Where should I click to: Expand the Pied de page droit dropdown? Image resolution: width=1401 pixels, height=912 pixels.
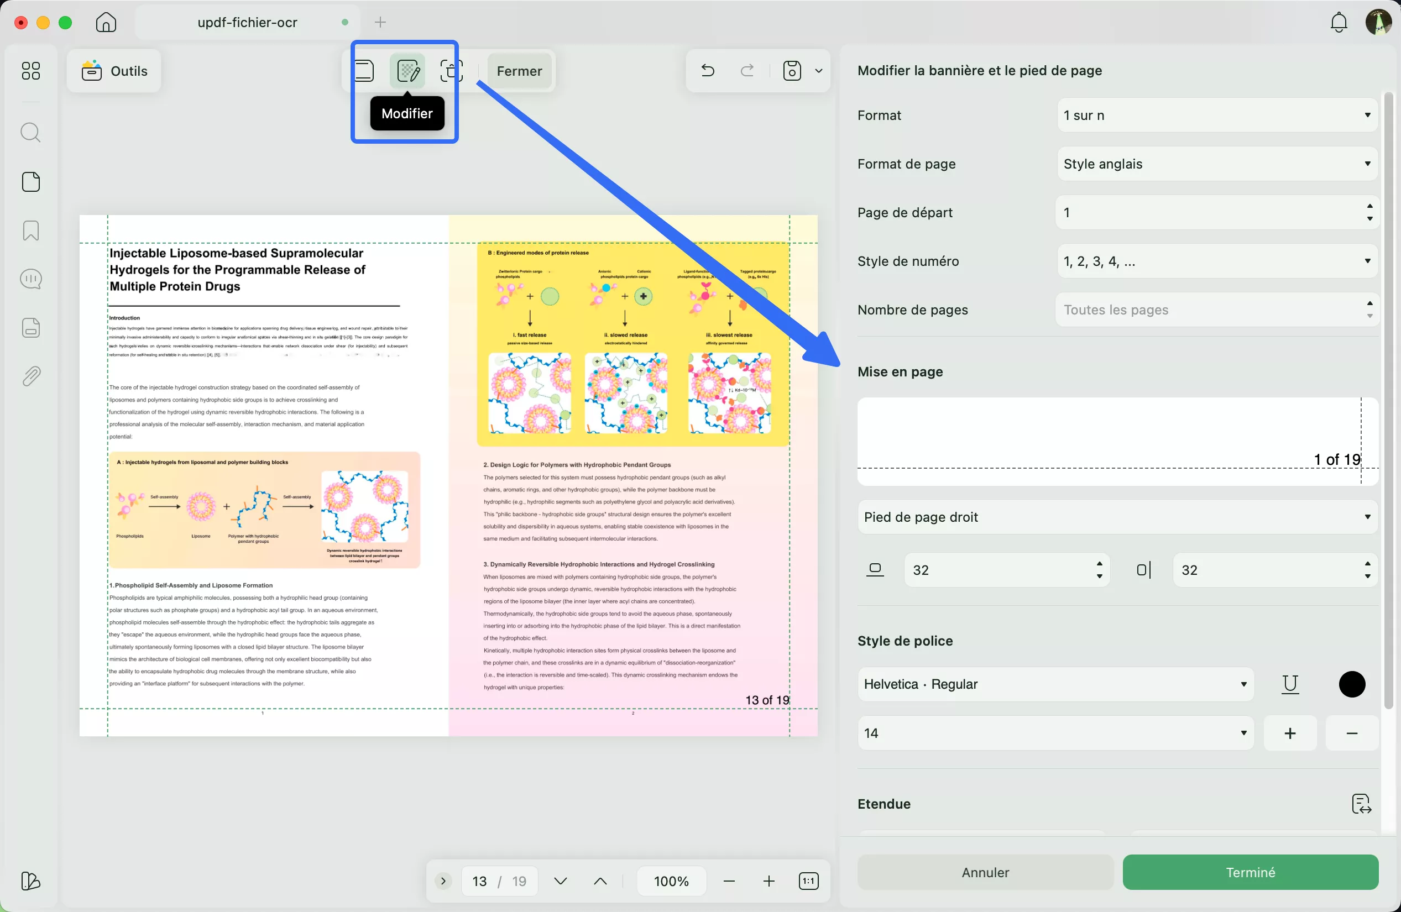1117,517
